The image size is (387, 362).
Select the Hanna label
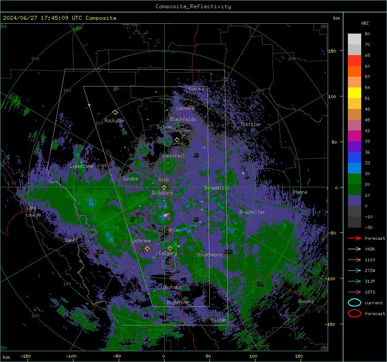pyautogui.click(x=301, y=192)
